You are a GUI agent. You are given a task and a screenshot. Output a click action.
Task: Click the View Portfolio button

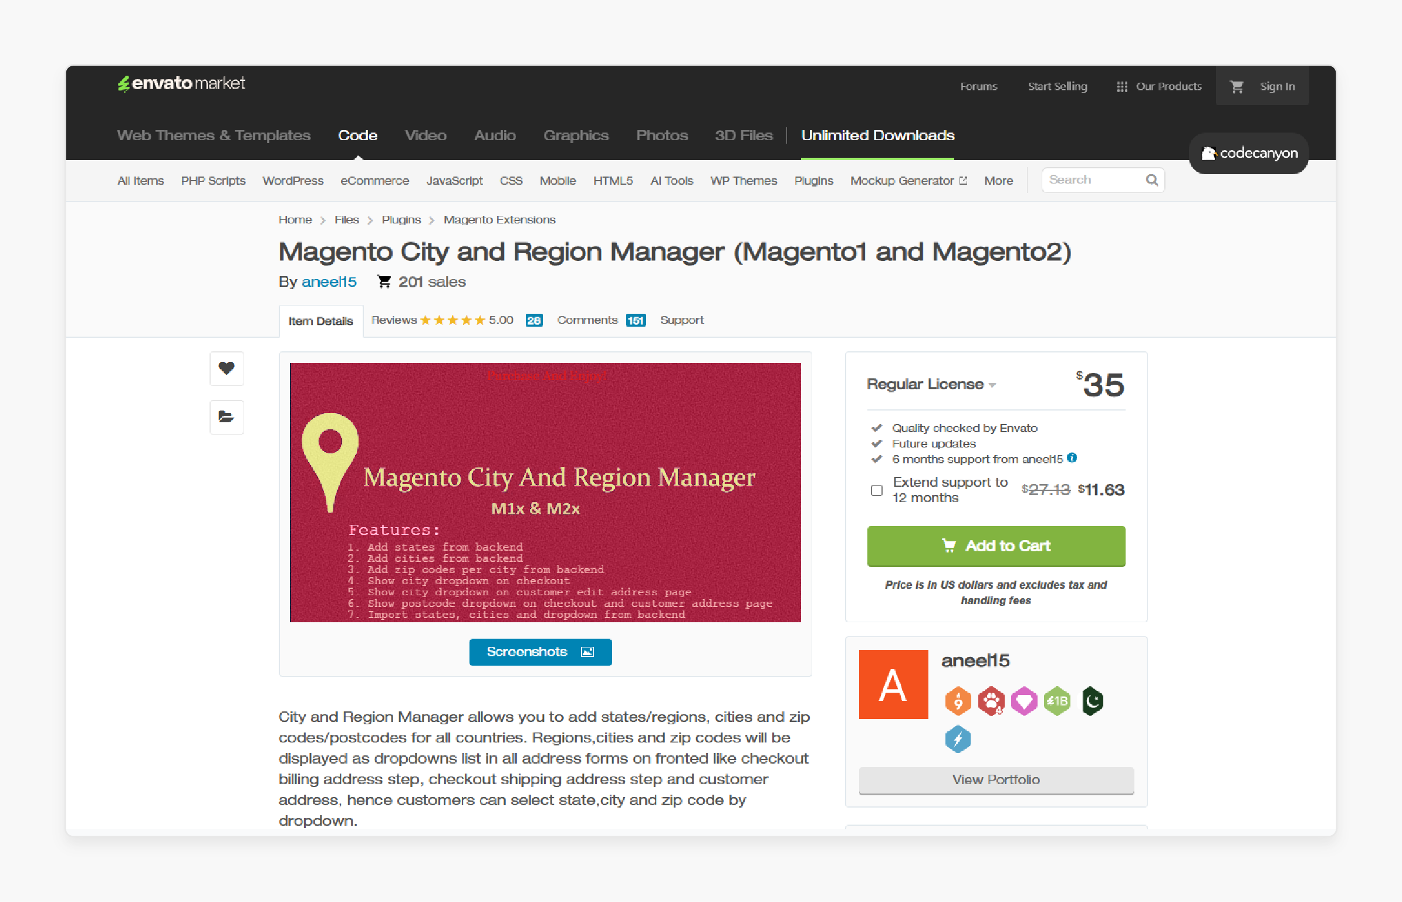996,780
